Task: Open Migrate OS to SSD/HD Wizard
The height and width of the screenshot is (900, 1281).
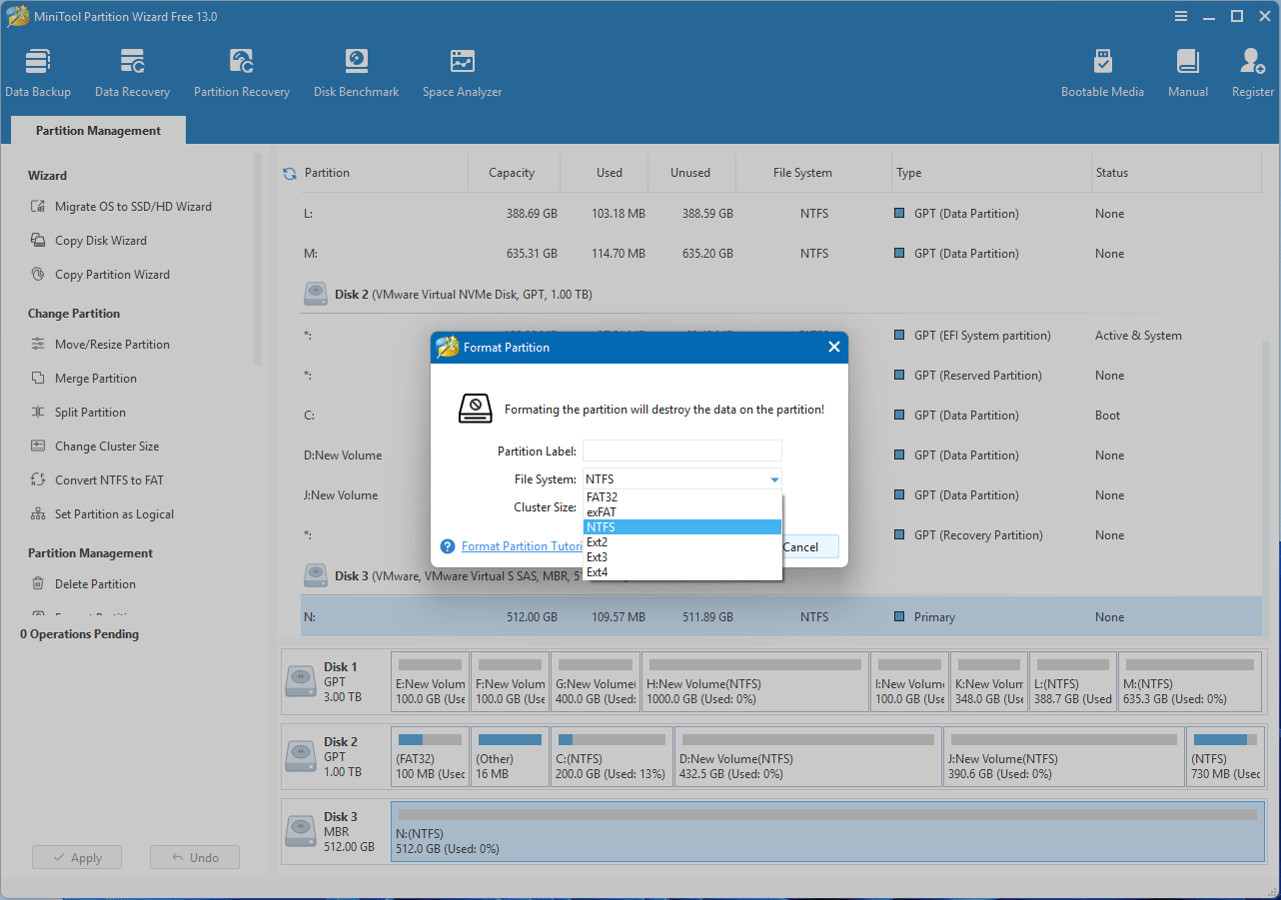Action: (132, 206)
